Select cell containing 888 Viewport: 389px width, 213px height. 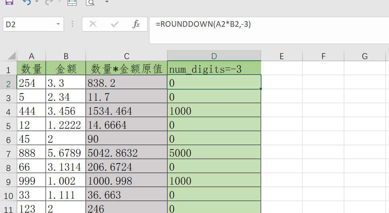(x=31, y=152)
